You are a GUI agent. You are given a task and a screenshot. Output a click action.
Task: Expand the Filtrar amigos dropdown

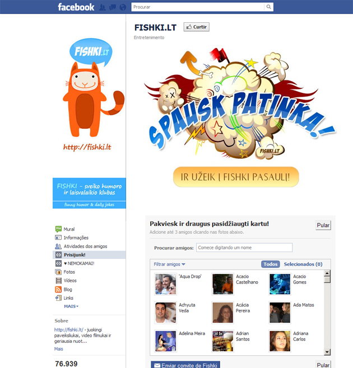(x=169, y=265)
